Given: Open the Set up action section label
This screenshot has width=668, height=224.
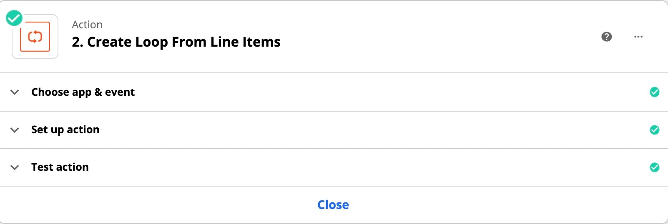Looking at the screenshot, I should pos(65,130).
